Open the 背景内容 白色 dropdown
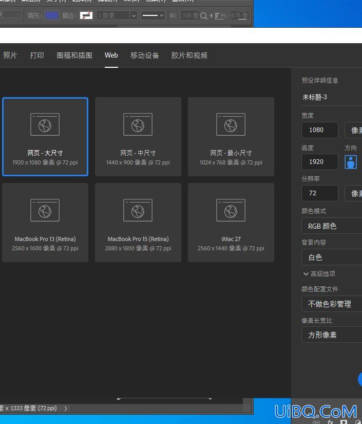This screenshot has width=362, height=424. click(332, 257)
